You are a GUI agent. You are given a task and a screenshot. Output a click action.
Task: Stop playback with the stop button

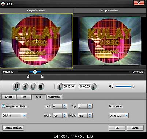coord(41,86)
